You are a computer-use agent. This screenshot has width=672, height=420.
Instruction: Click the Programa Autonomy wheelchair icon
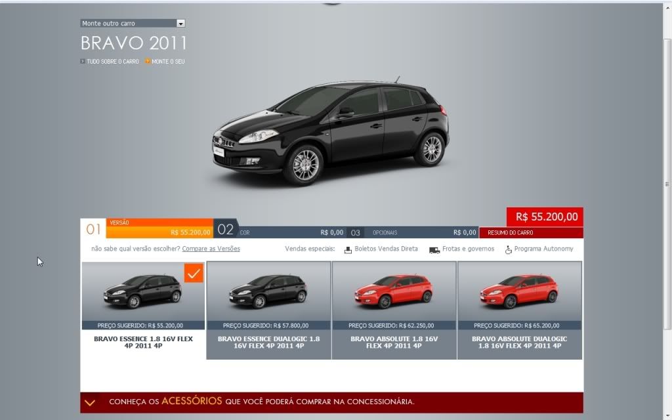click(509, 249)
